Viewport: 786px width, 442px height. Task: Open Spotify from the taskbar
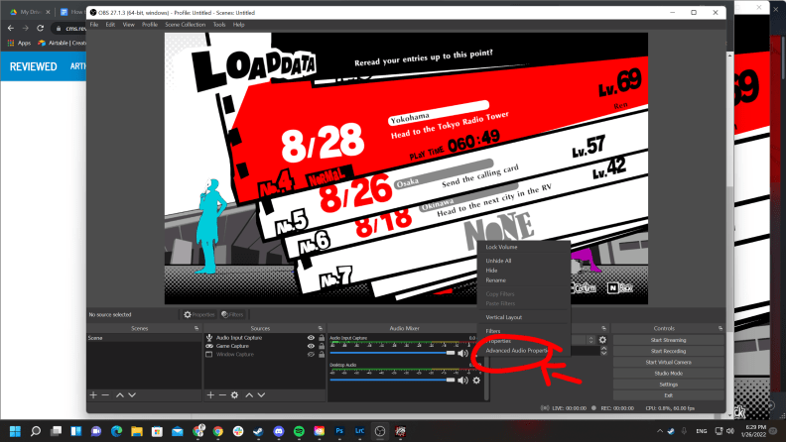299,431
